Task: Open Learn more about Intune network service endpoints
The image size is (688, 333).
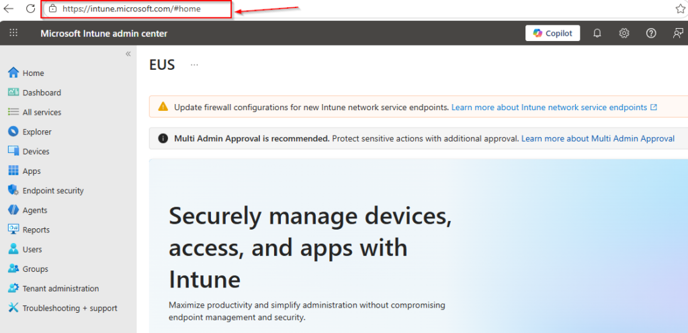Action: [x=554, y=107]
